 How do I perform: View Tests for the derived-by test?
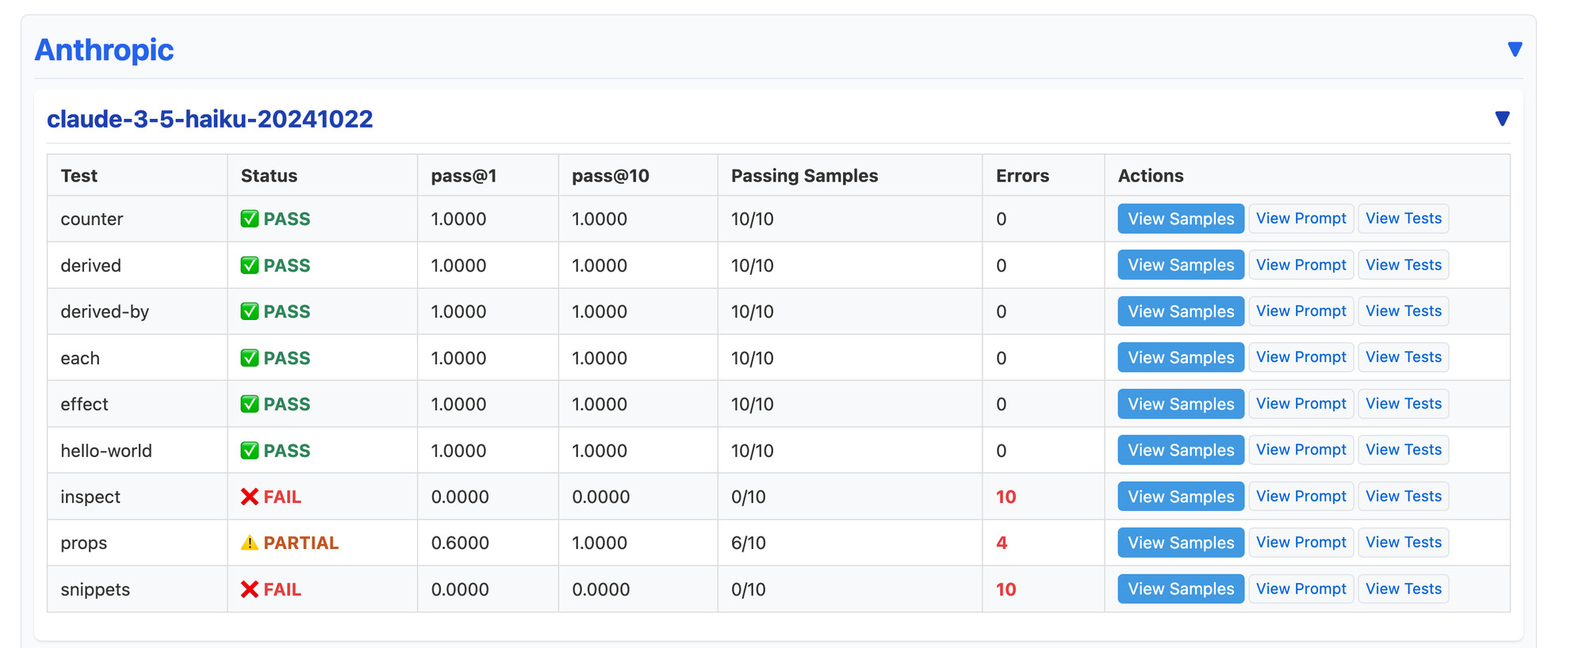click(x=1404, y=311)
